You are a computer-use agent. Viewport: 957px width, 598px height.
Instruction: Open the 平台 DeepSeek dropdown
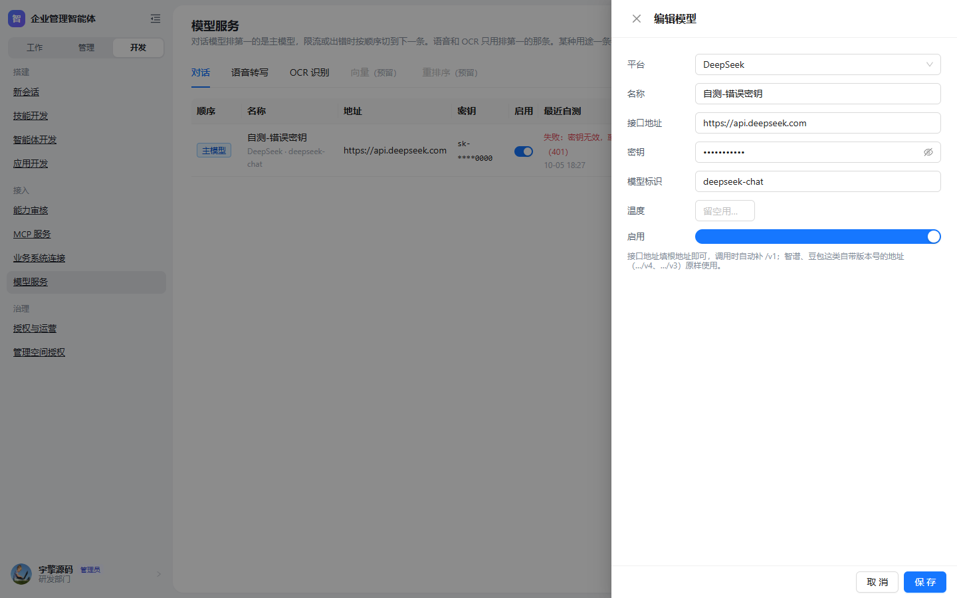pos(818,64)
